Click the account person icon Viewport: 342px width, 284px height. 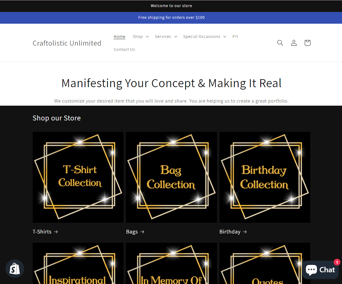tap(294, 43)
